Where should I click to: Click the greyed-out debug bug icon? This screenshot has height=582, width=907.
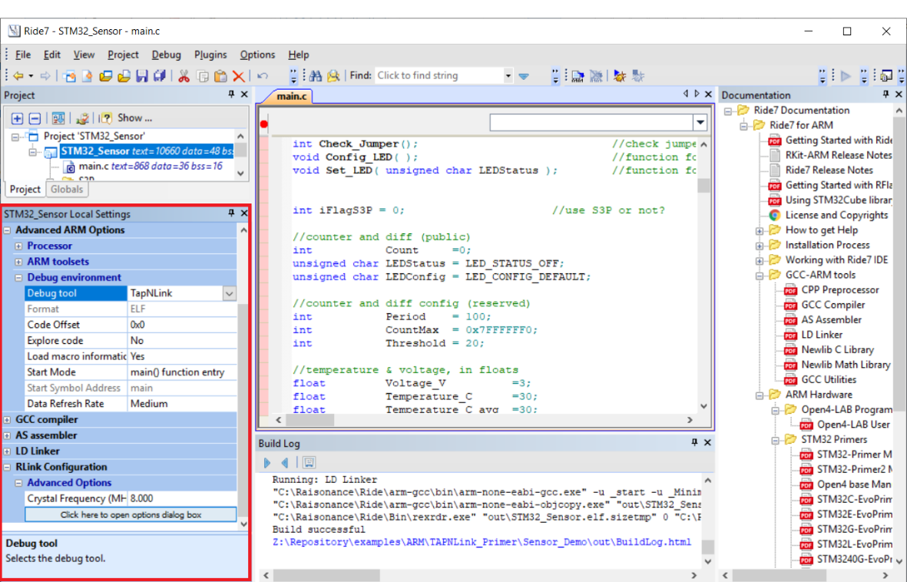click(x=638, y=76)
